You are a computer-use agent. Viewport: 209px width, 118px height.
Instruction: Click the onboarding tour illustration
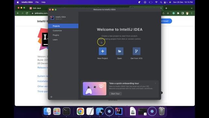(94, 88)
